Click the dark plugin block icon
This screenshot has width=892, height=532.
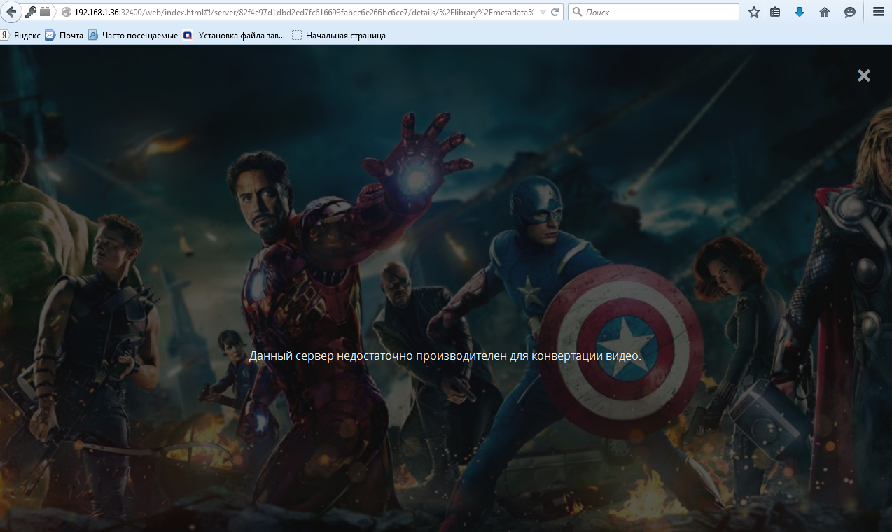coord(45,12)
